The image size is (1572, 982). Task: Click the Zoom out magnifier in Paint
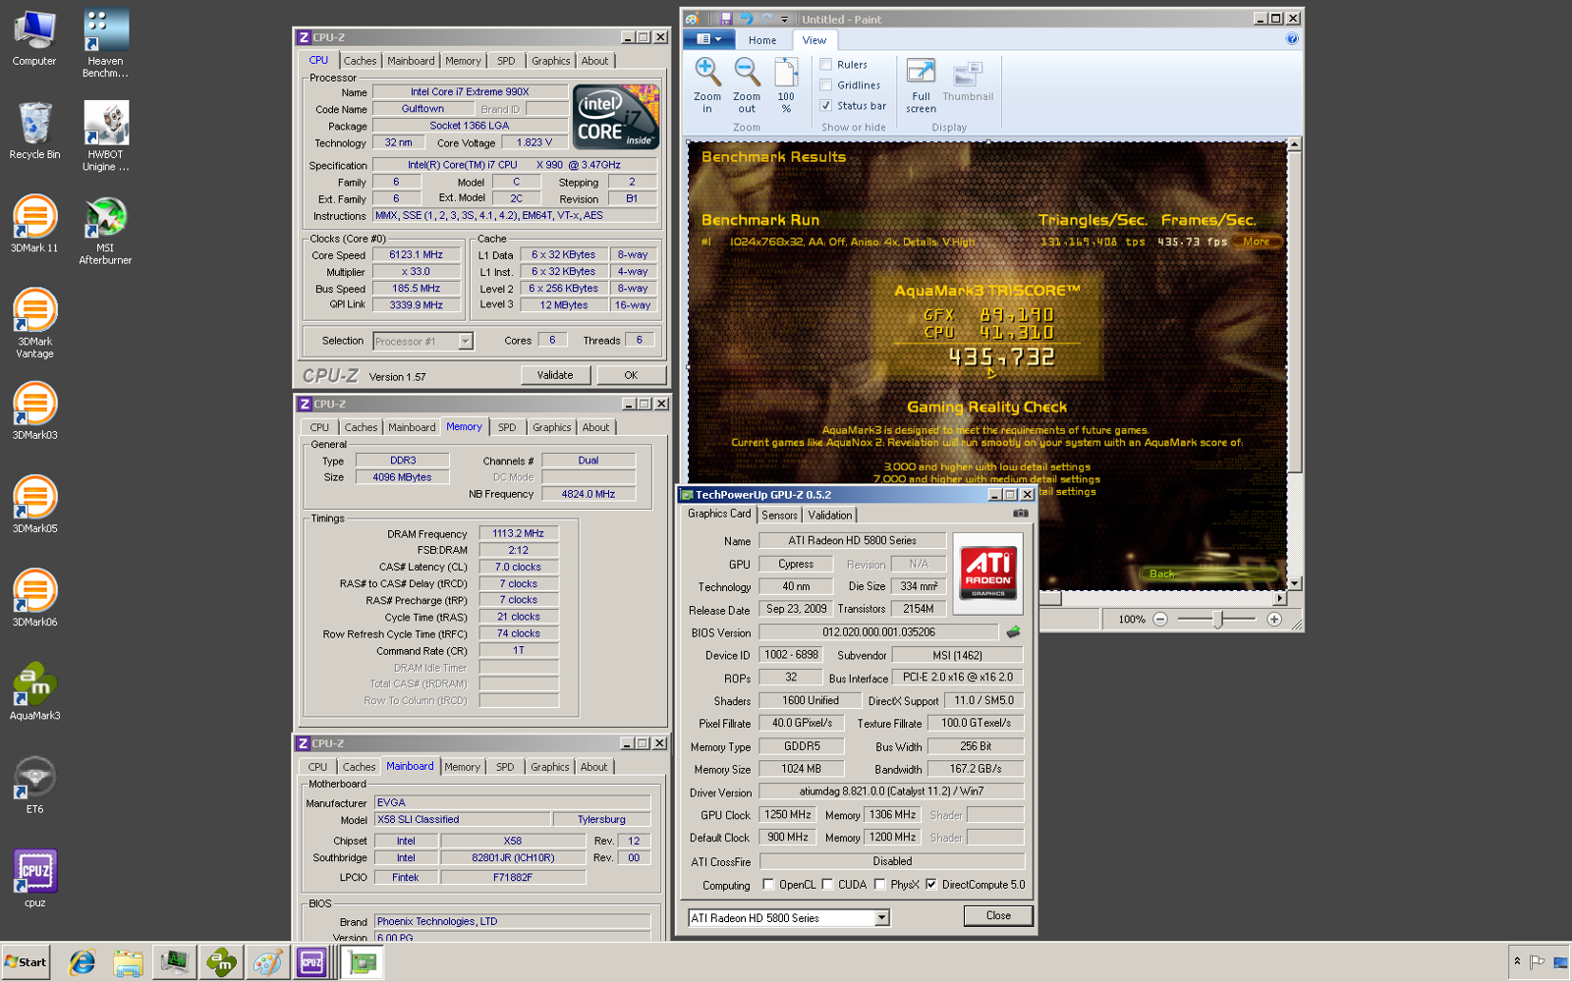pos(747,84)
